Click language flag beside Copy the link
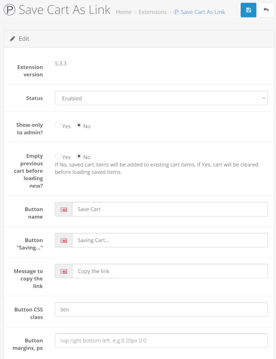Screen dimensions: 276x359 click(x=64, y=271)
